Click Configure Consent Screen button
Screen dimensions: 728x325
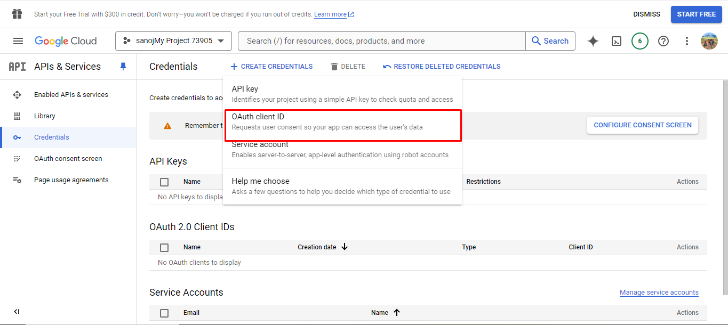tap(642, 125)
